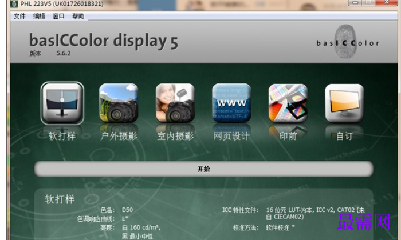Click the 软打样 heading in details panel
The image size is (401, 240).
tap(60, 199)
